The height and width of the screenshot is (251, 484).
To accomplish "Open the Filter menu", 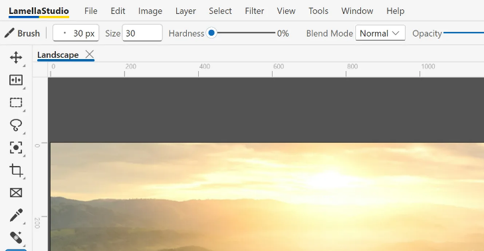I will coord(255,11).
